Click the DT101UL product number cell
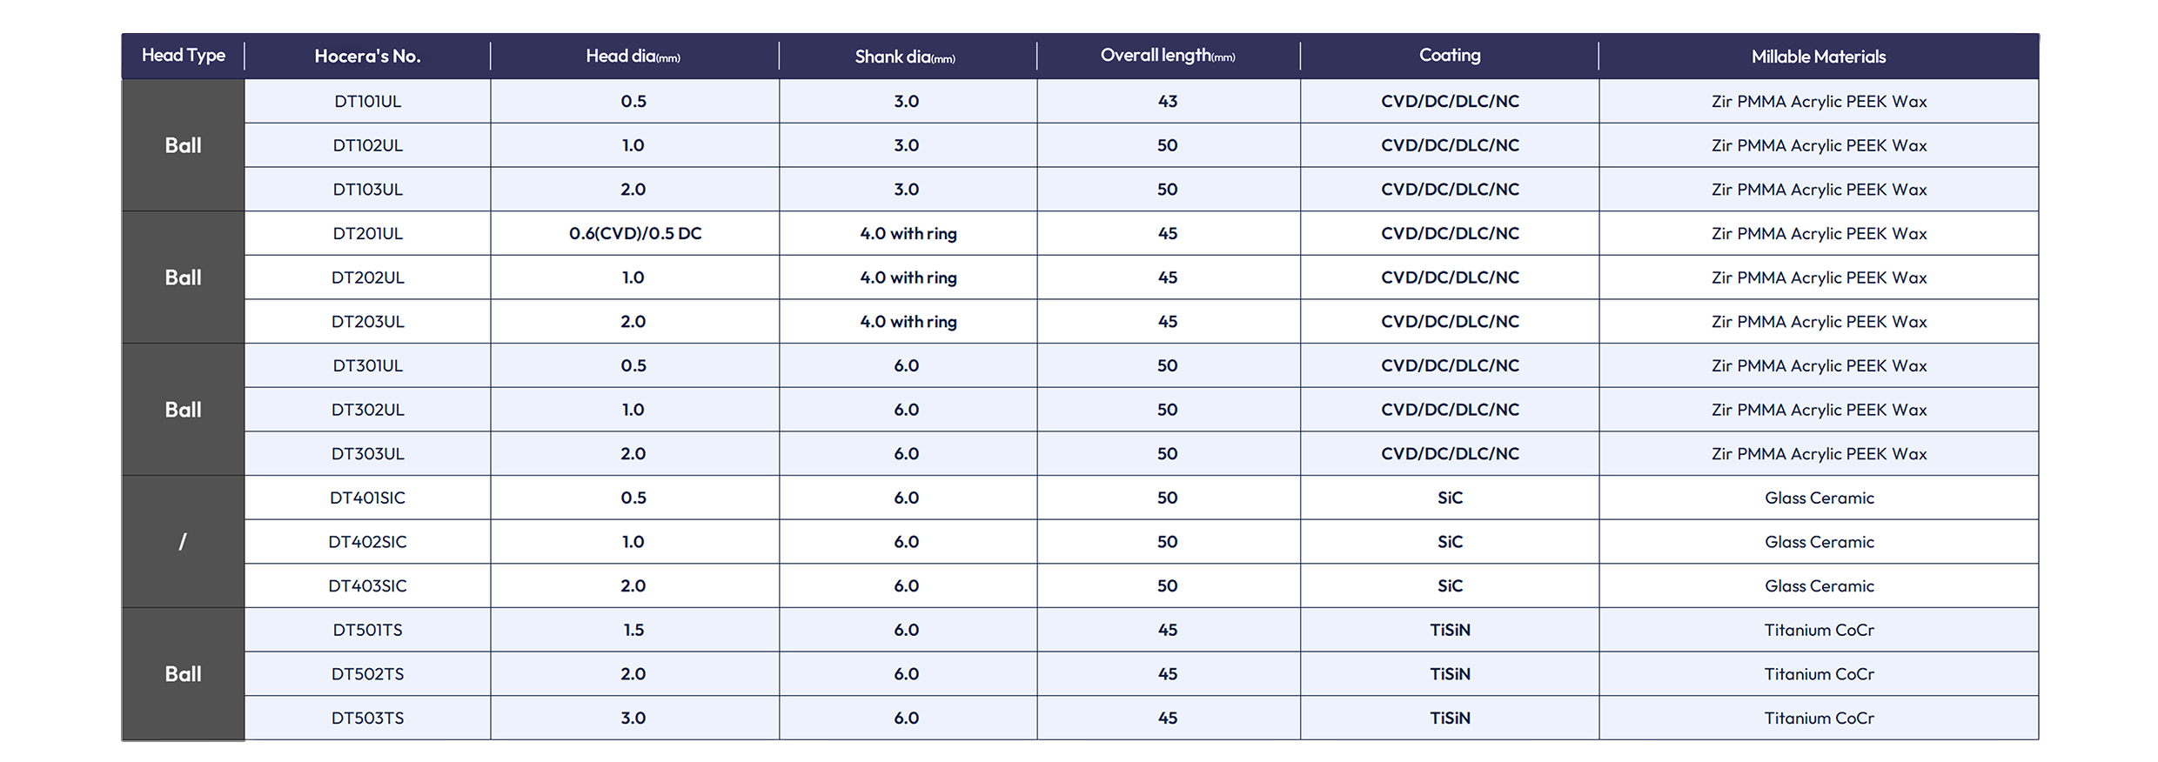The image size is (2158, 762). pos(368,101)
